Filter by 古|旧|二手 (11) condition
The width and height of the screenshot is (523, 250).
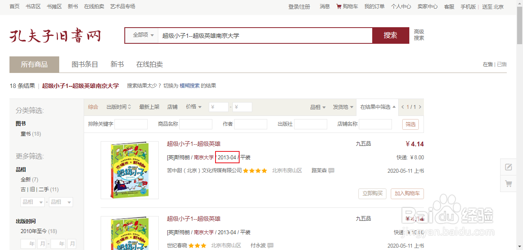pyautogui.click(x=39, y=190)
